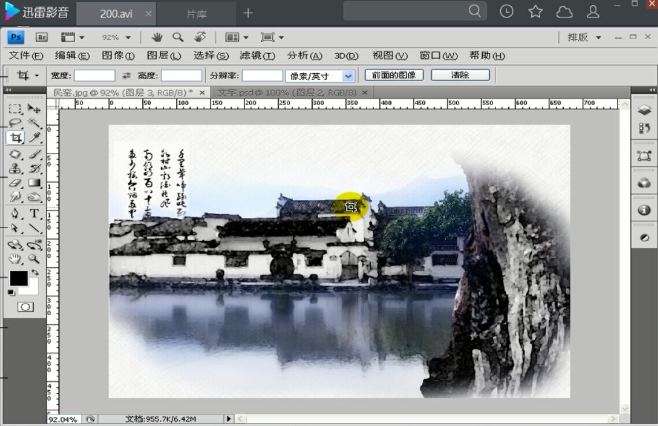Viewport: 658px width, 426px height.
Task: Select the Type tool
Action: [x=34, y=212]
